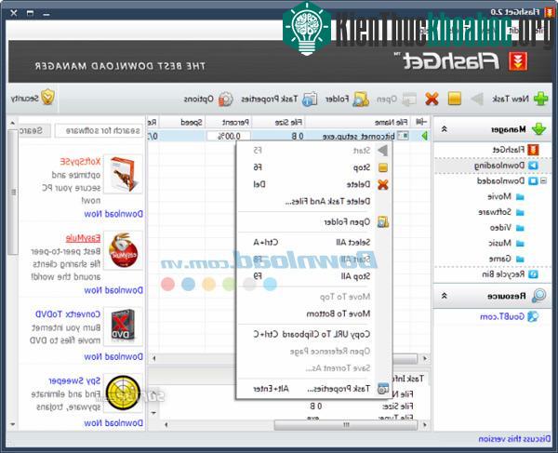Open the Music folder

pyautogui.click(x=506, y=243)
